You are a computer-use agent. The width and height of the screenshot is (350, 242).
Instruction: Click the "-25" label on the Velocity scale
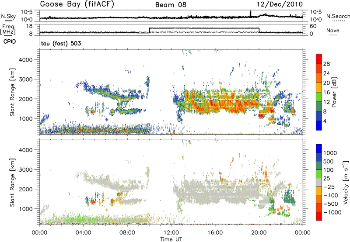click(330, 187)
